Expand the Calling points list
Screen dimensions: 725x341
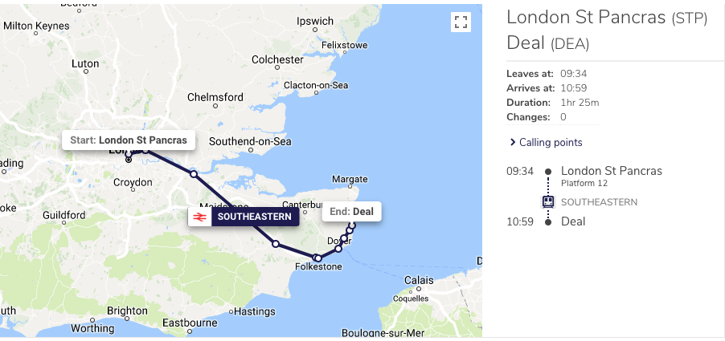pos(546,142)
